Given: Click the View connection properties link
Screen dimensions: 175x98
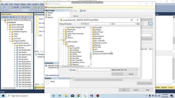Looking at the screenshot, I should [52, 75].
